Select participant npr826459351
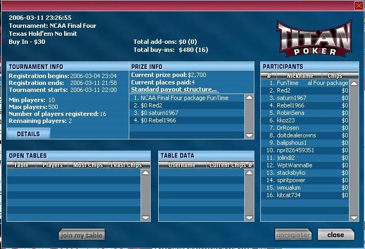This screenshot has height=249, width=365. 305,150
